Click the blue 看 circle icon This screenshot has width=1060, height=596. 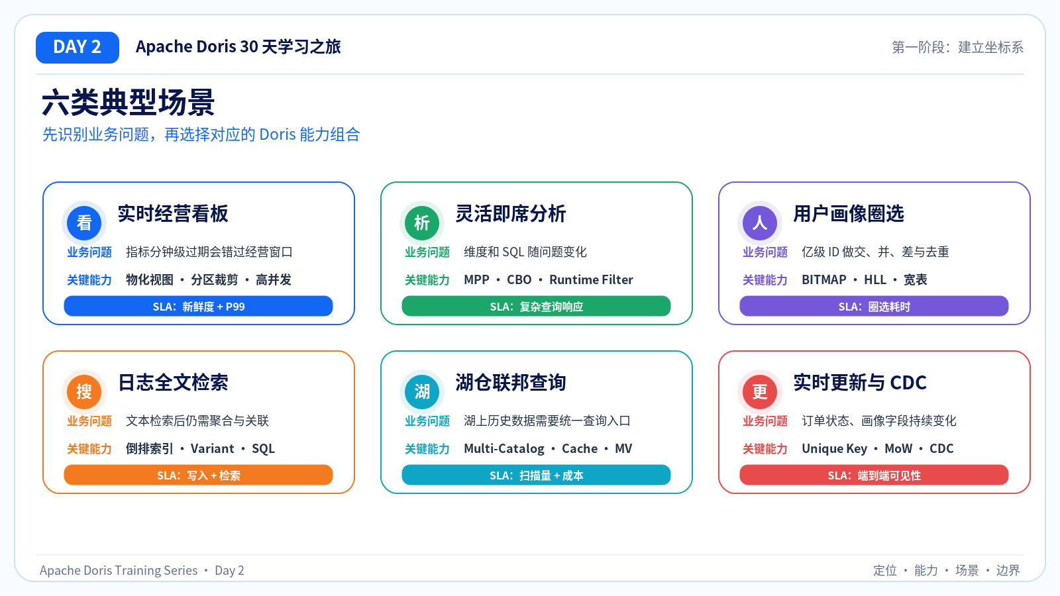click(84, 223)
